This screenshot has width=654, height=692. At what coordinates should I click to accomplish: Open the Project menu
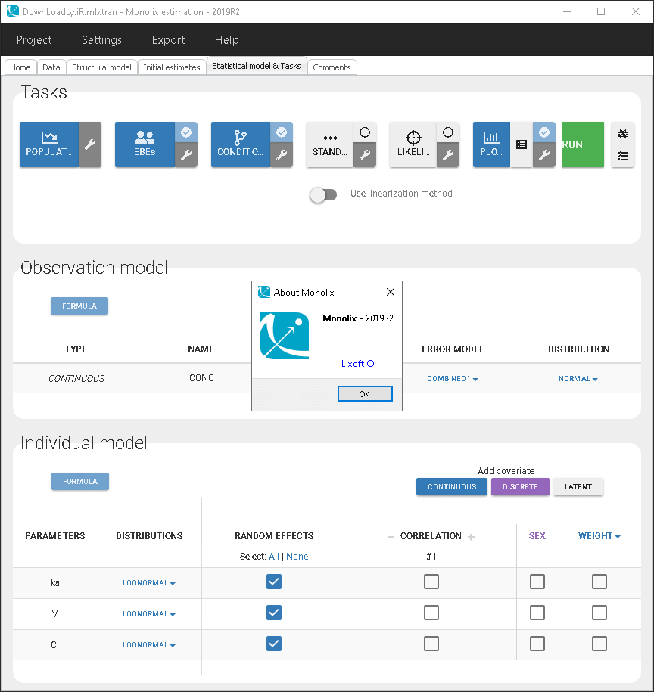[x=34, y=40]
